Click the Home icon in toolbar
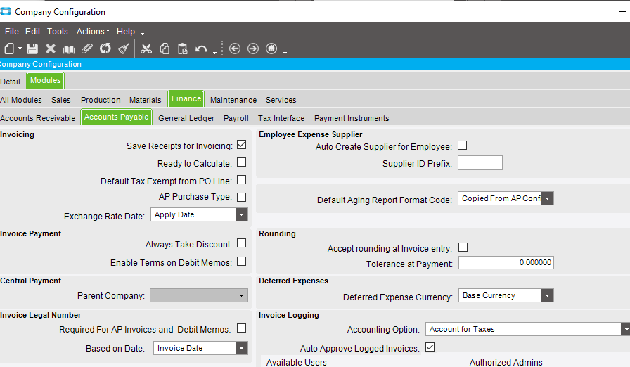This screenshot has width=630, height=367. point(271,49)
